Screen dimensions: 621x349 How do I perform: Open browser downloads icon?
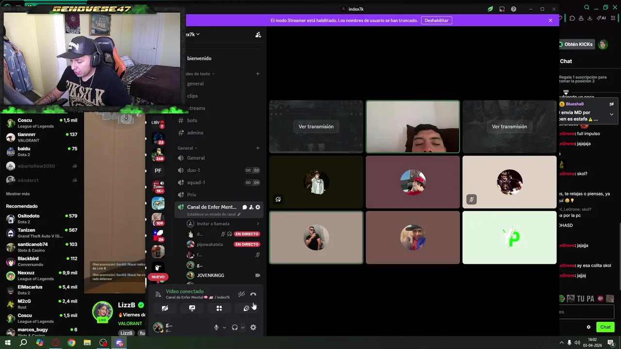click(589, 18)
